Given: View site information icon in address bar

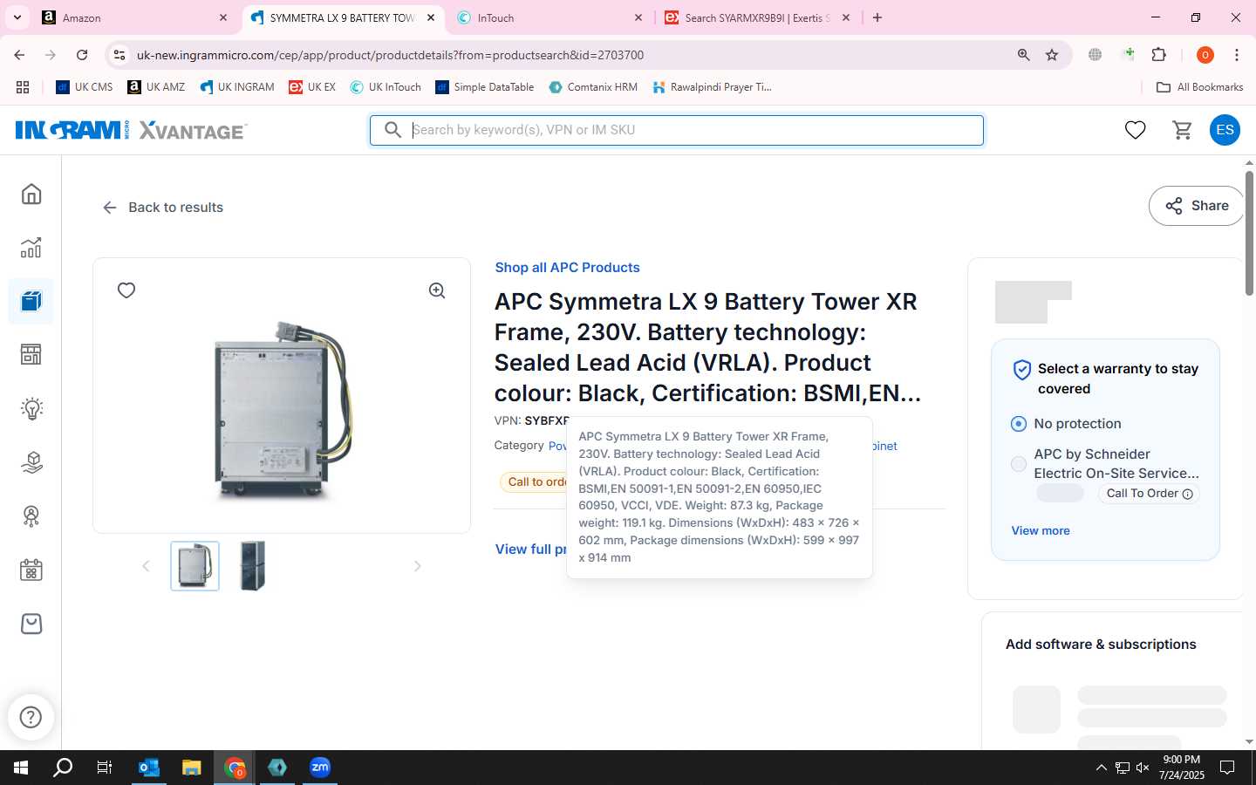Looking at the screenshot, I should click(x=119, y=55).
